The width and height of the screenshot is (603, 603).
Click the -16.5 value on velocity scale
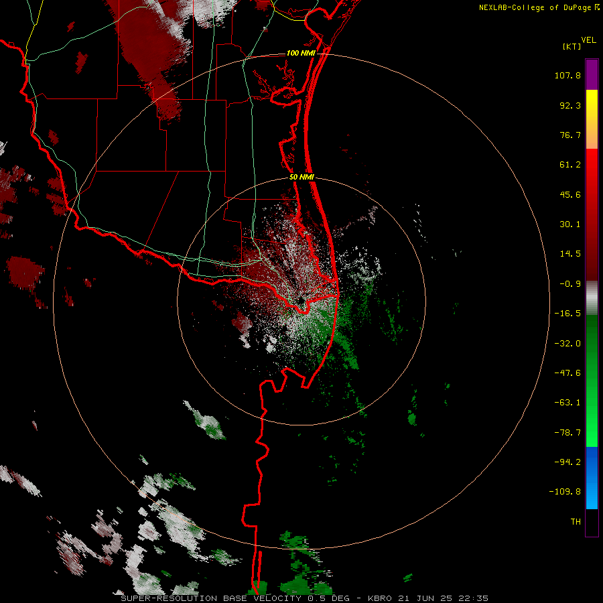coord(567,314)
